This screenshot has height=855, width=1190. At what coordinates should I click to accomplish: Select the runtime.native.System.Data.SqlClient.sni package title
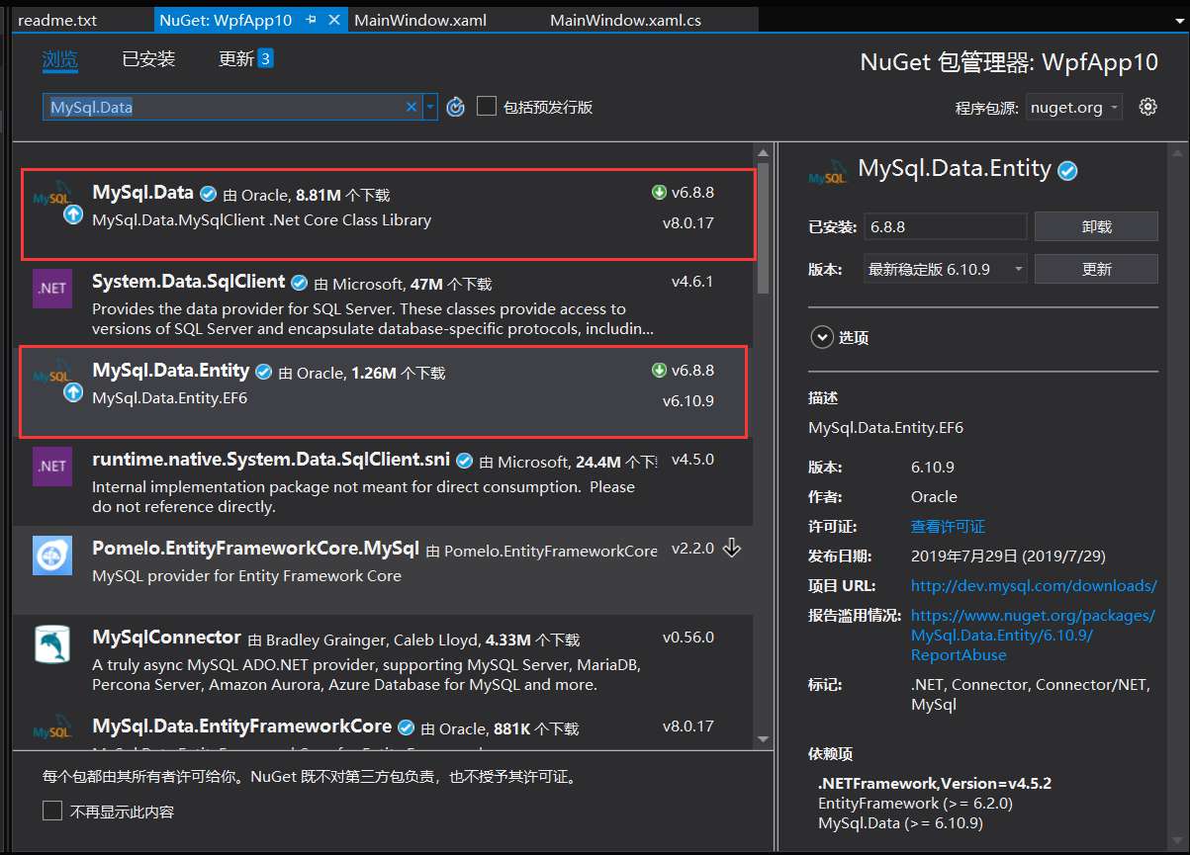click(271, 460)
